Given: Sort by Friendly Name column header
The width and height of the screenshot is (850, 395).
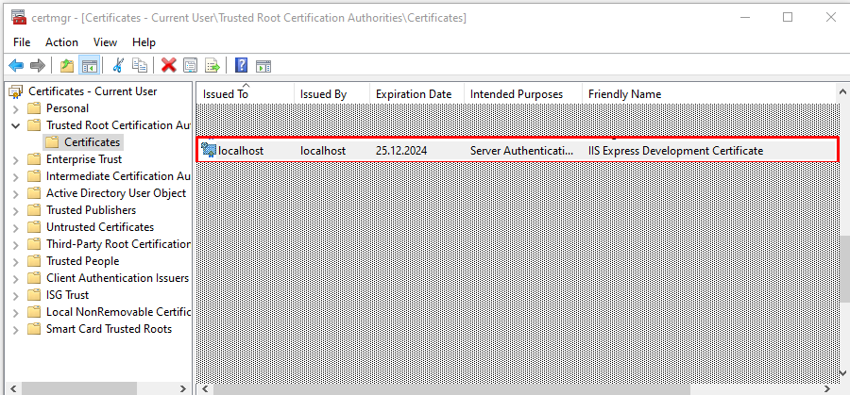Looking at the screenshot, I should click(x=709, y=93).
